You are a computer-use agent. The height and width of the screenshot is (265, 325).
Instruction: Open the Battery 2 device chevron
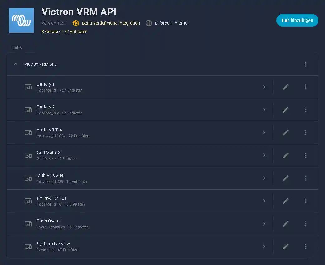point(264,110)
